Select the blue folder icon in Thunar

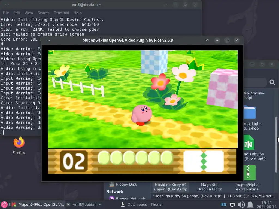(250, 112)
